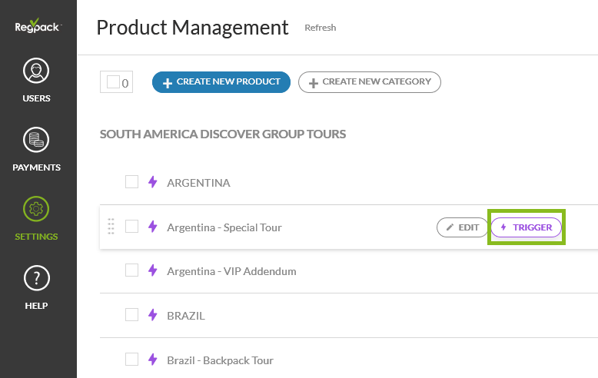This screenshot has width=598, height=378.
Task: Click lightning icon beside Argentina - VIP Addendum
Action: coord(152,270)
